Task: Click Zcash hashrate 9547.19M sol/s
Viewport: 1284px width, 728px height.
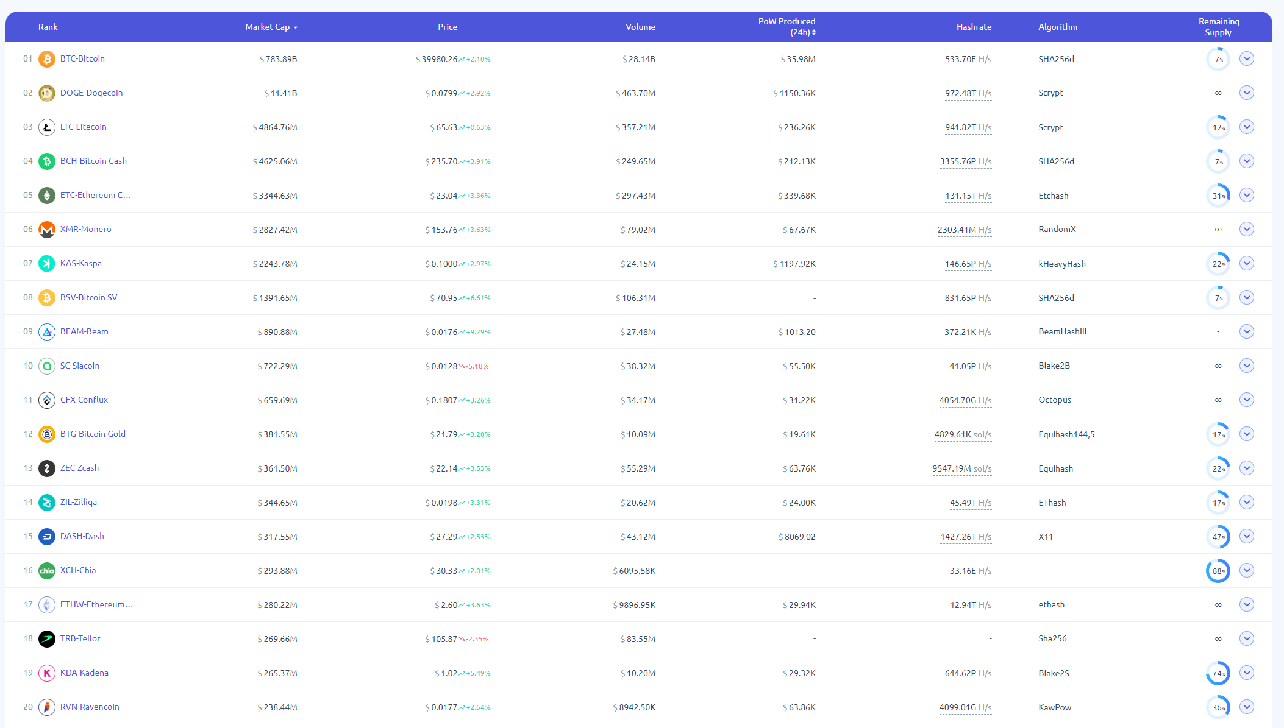Action: click(962, 469)
